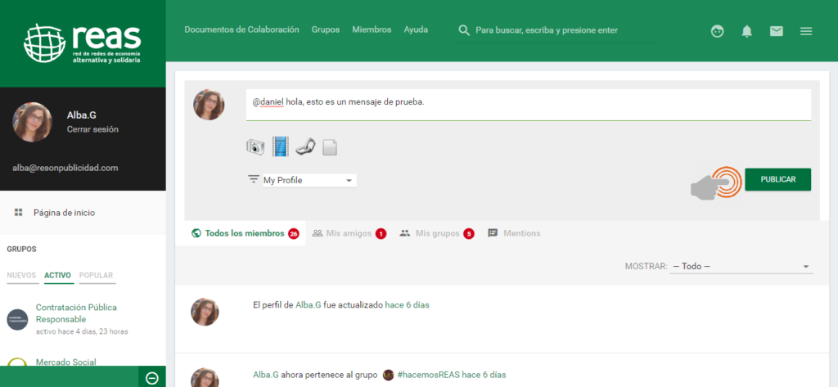This screenshot has width=838, height=387.
Task: Click the file document attachment icon
Action: [330, 147]
